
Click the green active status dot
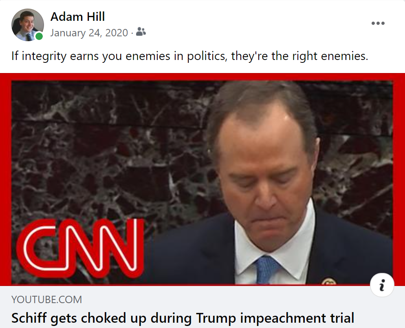pos(39,36)
